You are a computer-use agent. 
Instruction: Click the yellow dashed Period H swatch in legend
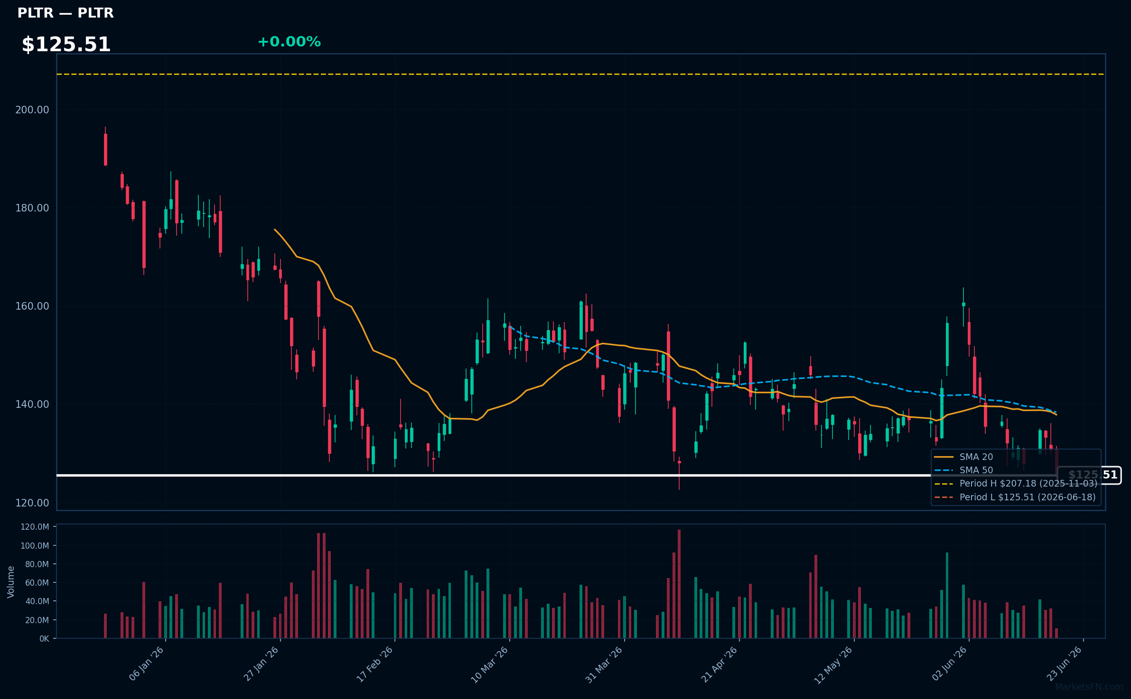pyautogui.click(x=944, y=484)
